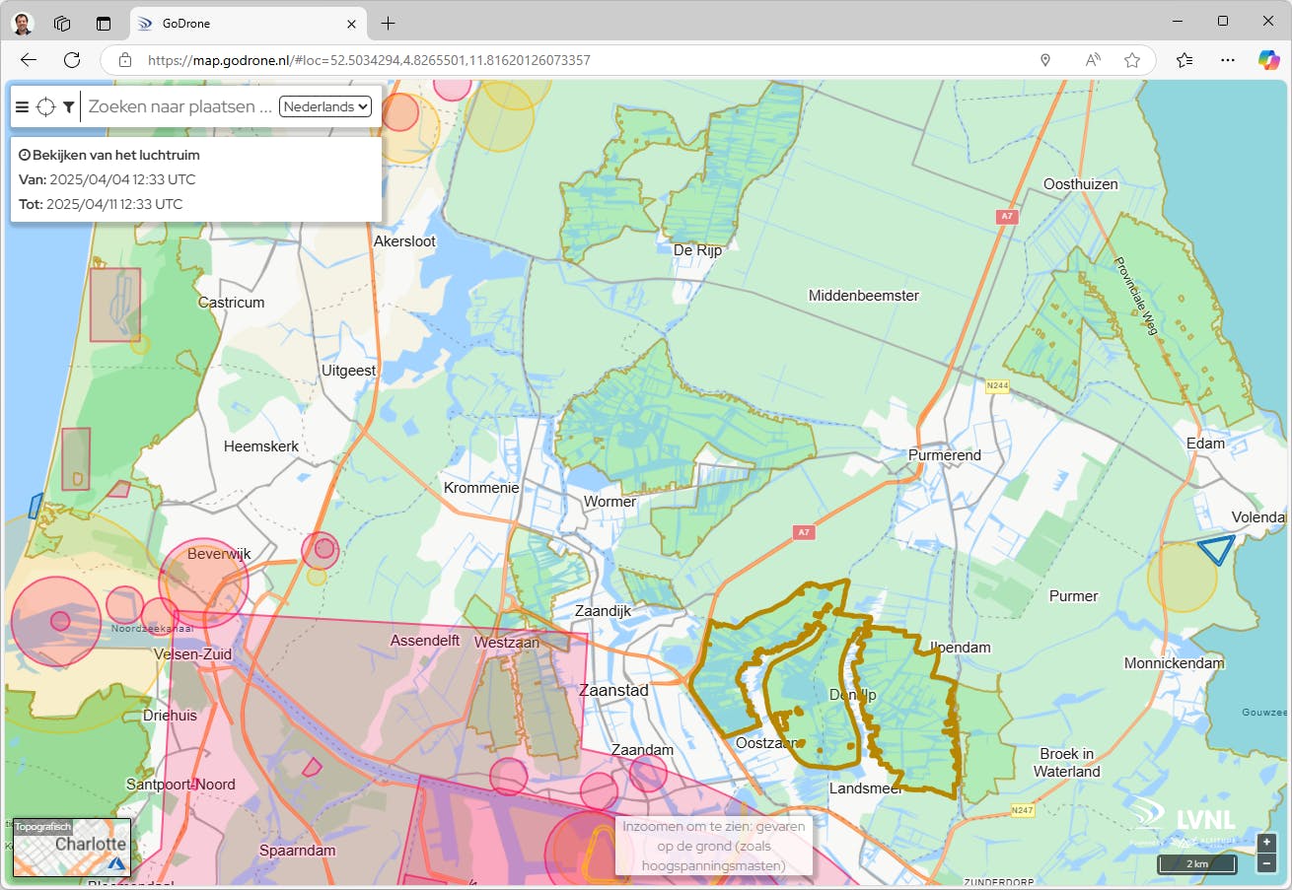
Task: Click the Purmerend label on map
Action: click(x=945, y=455)
